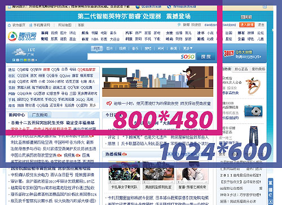Click the video camera icon beside 热播视频

click(125, 154)
